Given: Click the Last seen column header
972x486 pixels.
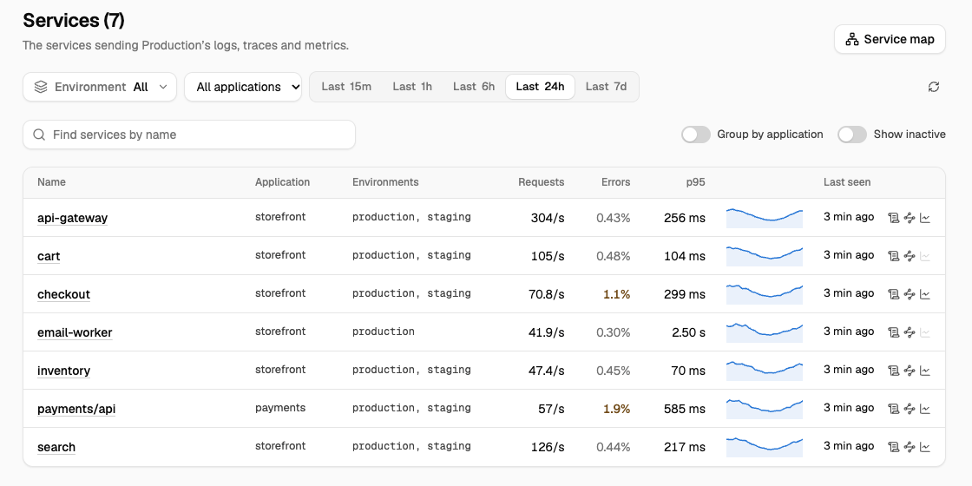Looking at the screenshot, I should pos(847,182).
